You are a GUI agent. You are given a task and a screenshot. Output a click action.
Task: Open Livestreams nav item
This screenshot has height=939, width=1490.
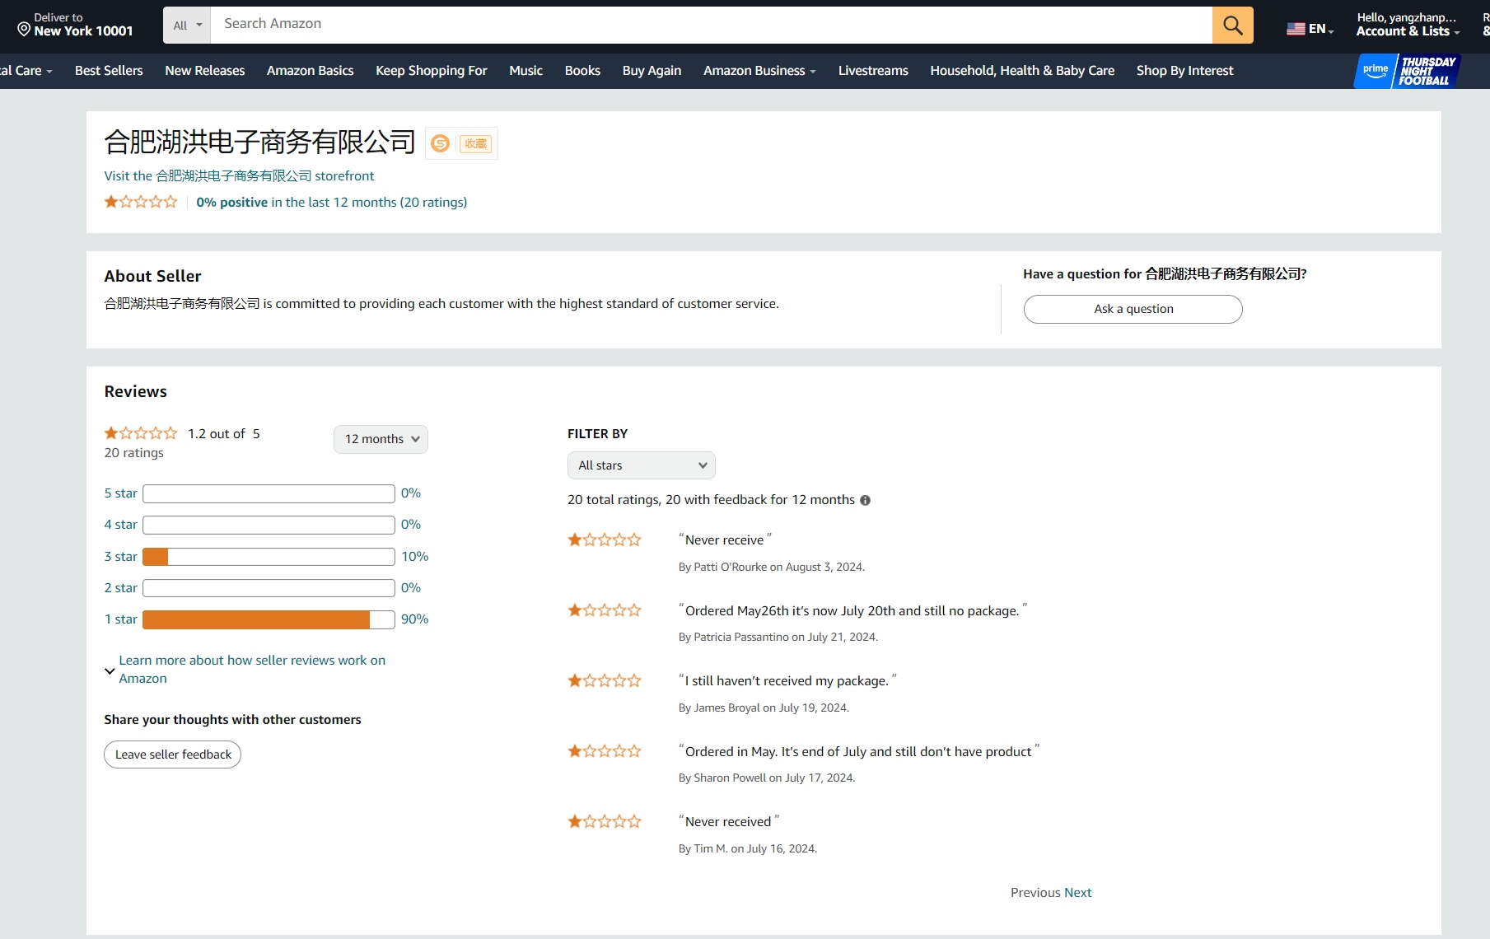pos(873,71)
